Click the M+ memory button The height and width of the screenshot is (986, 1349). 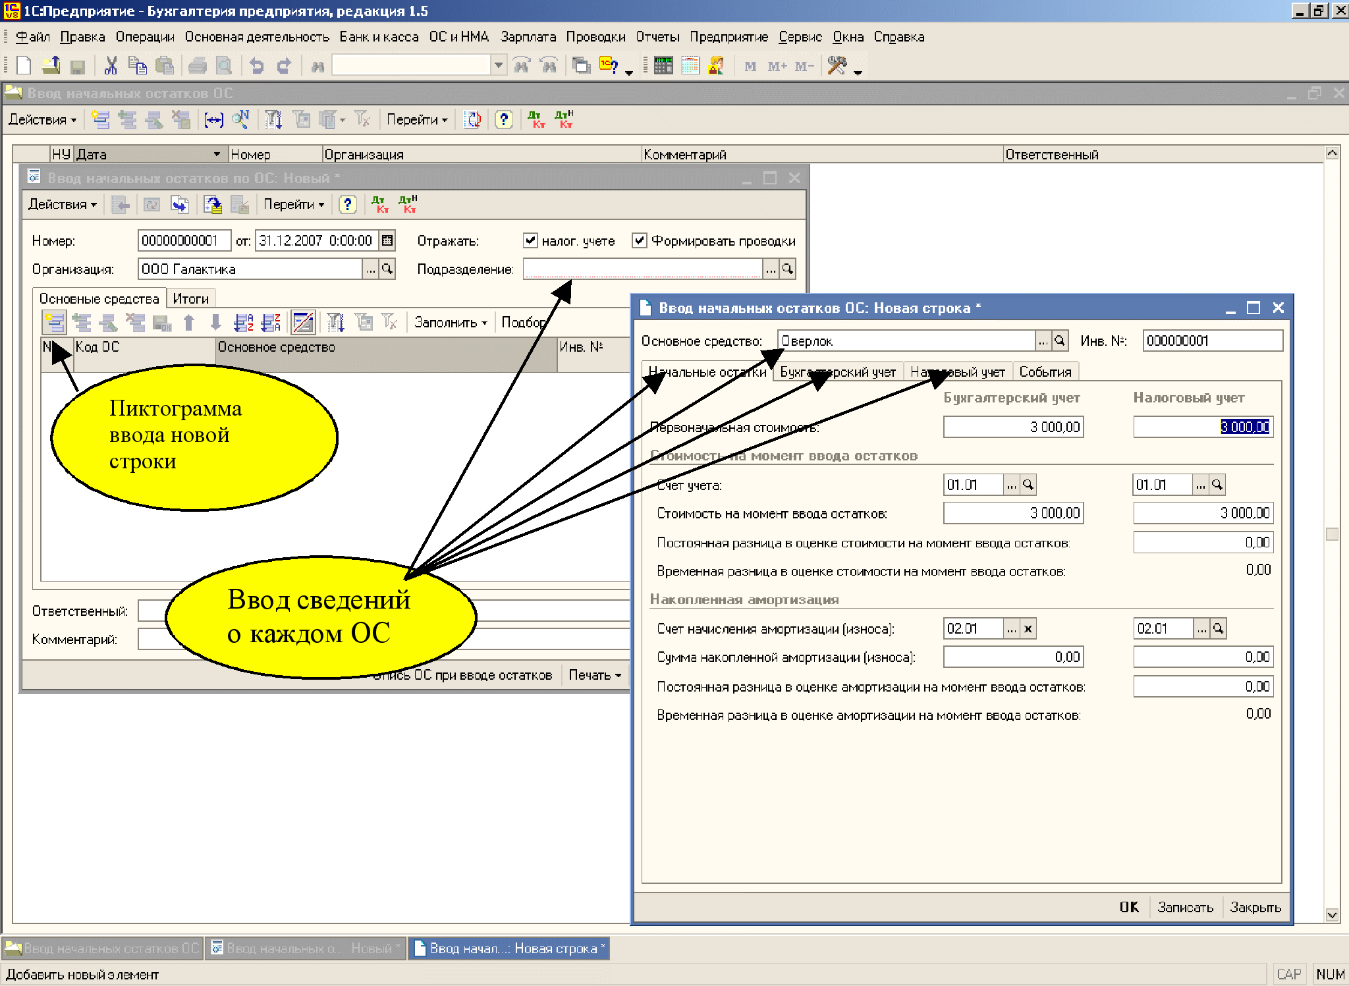click(x=777, y=66)
